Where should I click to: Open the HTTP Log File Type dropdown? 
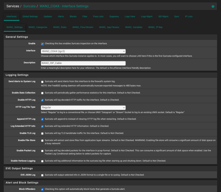(x=83, y=107)
